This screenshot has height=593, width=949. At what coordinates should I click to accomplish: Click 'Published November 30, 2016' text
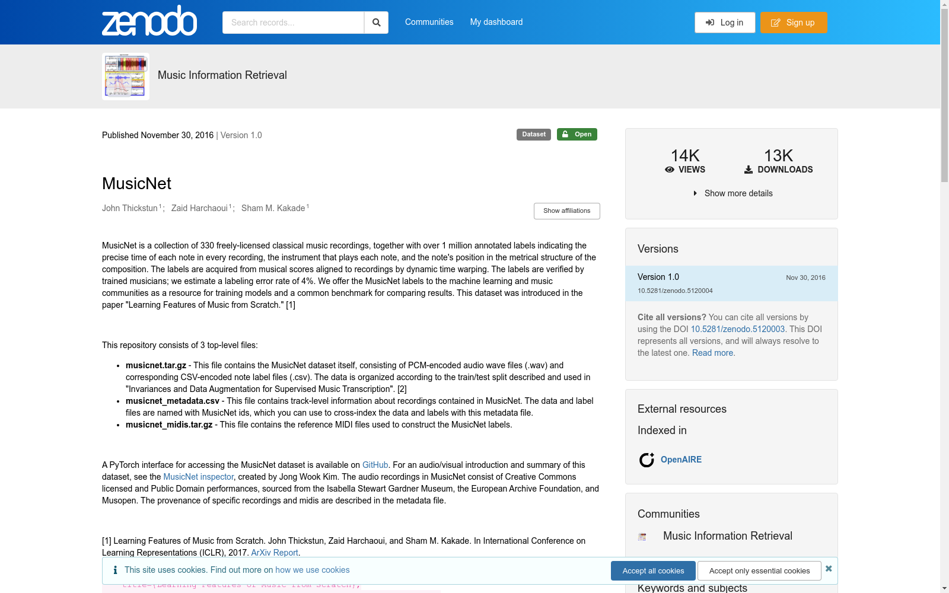click(158, 135)
